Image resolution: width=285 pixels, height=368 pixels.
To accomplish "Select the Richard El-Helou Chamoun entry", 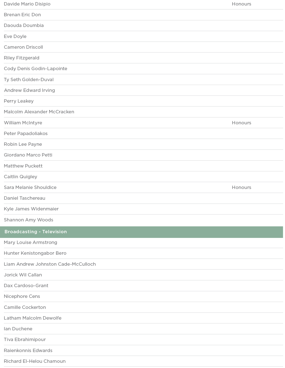I will pyautogui.click(x=35, y=361).
